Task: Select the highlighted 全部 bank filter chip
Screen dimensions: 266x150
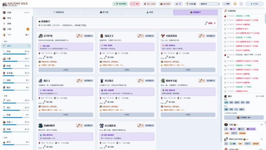Action: click(x=226, y=102)
